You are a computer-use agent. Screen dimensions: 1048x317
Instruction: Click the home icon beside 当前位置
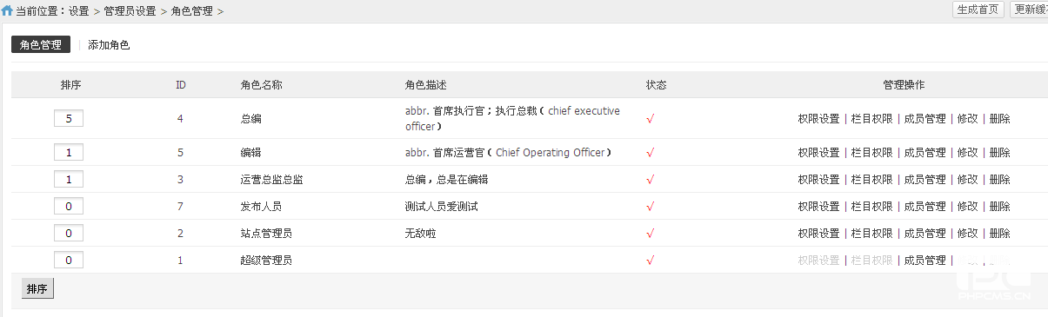click(7, 11)
